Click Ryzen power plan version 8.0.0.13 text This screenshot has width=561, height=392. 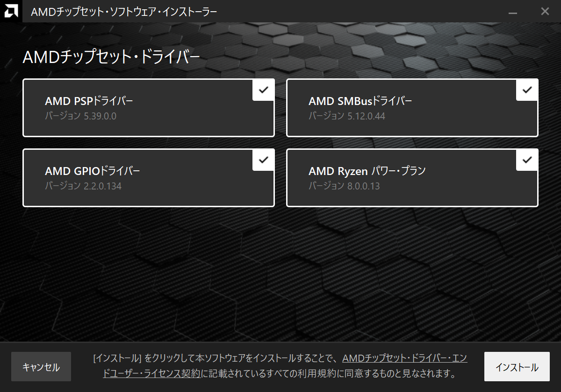pyautogui.click(x=344, y=186)
